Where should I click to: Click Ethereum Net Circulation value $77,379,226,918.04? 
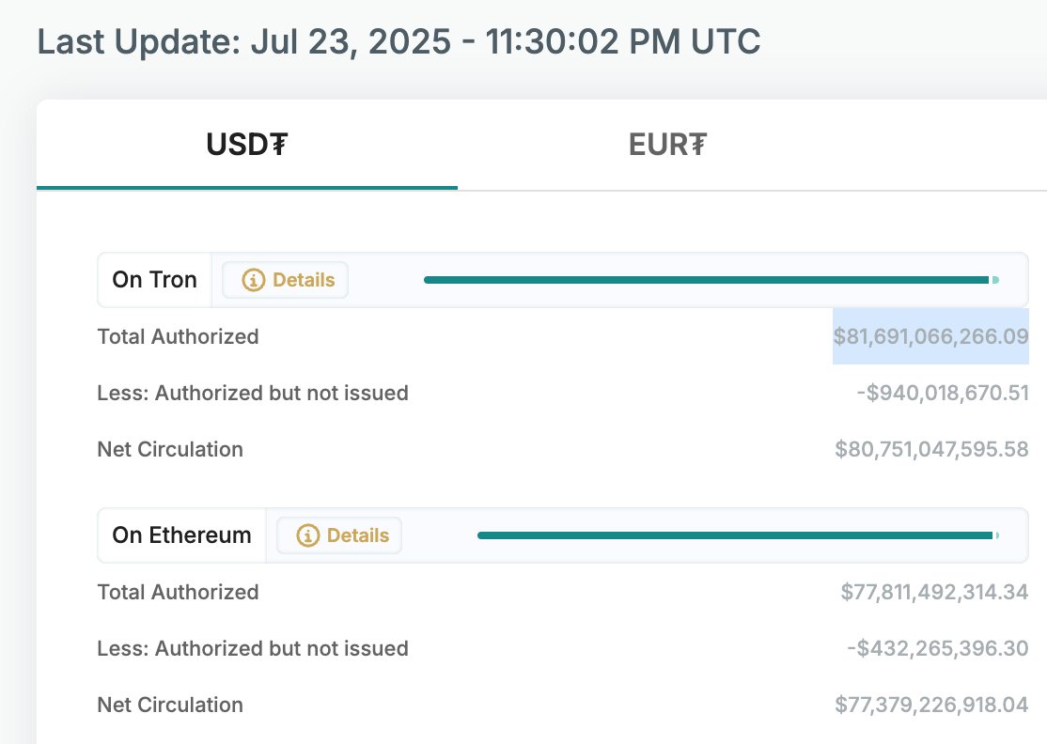[931, 705]
